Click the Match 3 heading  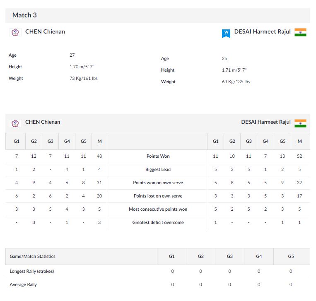[x=24, y=15]
